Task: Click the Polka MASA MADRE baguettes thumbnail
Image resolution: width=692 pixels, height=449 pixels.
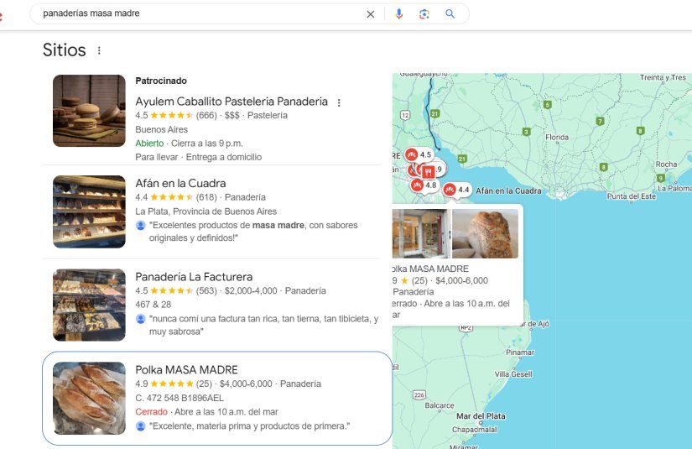Action: tap(89, 399)
